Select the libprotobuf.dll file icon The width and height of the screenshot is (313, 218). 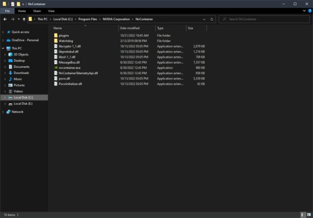pos(56,52)
